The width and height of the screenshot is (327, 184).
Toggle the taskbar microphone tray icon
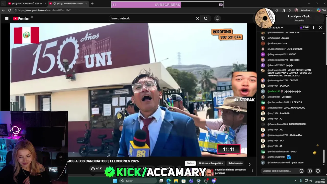(301, 181)
